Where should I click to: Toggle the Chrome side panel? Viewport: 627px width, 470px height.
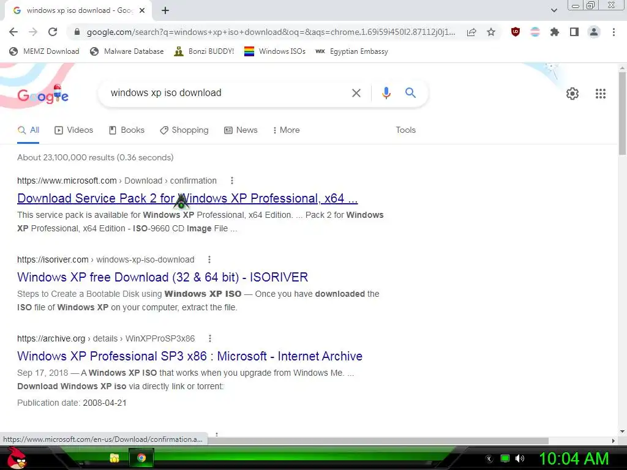click(574, 32)
